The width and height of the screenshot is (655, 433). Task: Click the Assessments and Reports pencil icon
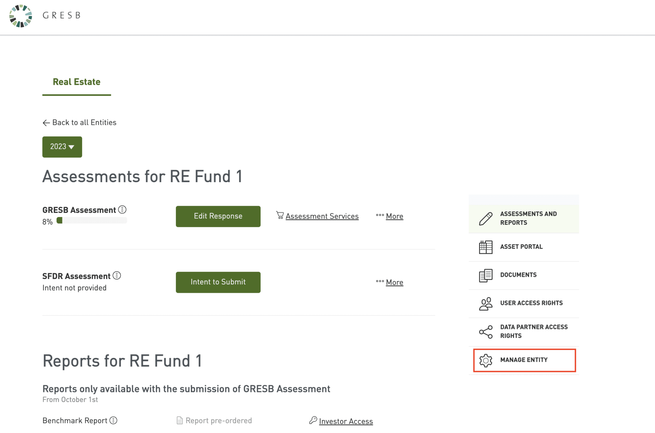click(485, 219)
